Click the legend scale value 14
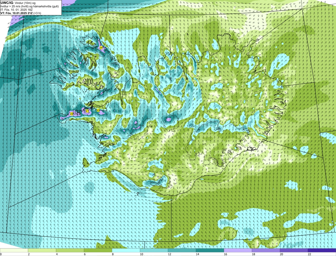 pyautogui.click(x=197, y=254)
